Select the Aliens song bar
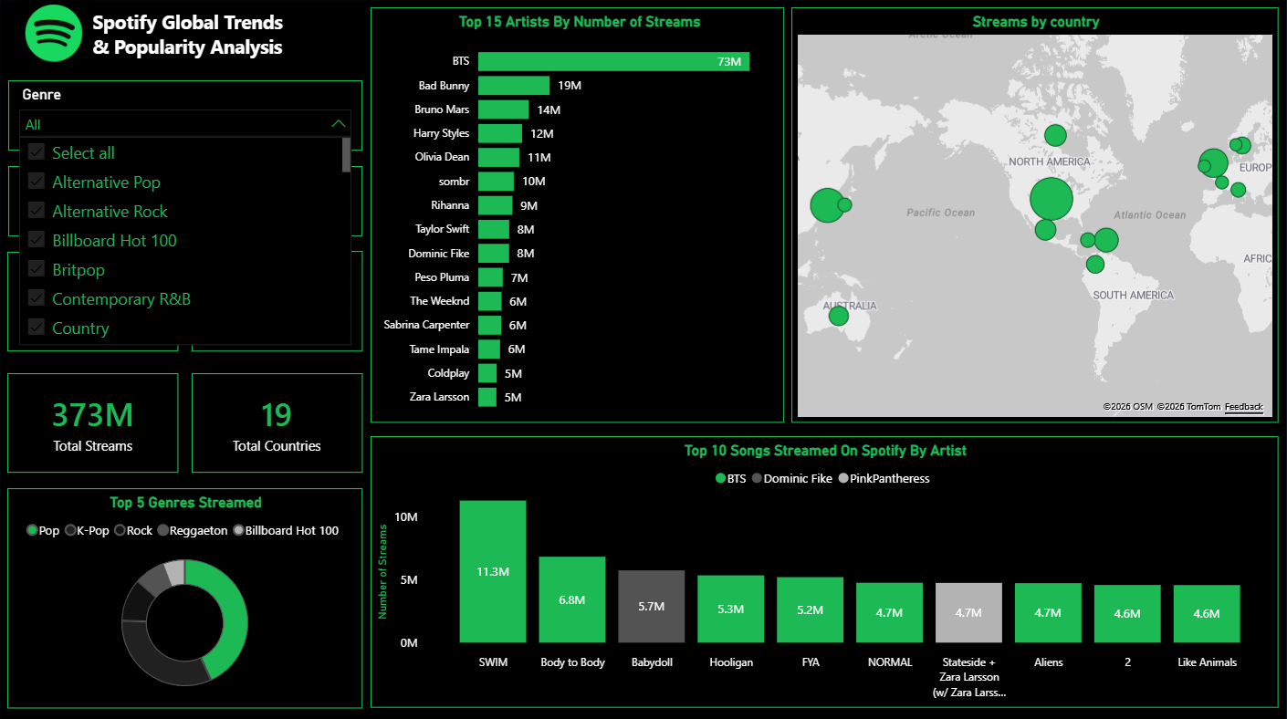Screen dimensions: 1287x719 pyautogui.click(x=1049, y=613)
